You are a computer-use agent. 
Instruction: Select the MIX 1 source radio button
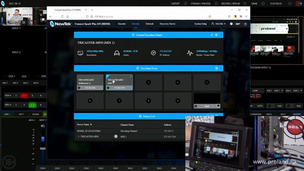coord(116,136)
